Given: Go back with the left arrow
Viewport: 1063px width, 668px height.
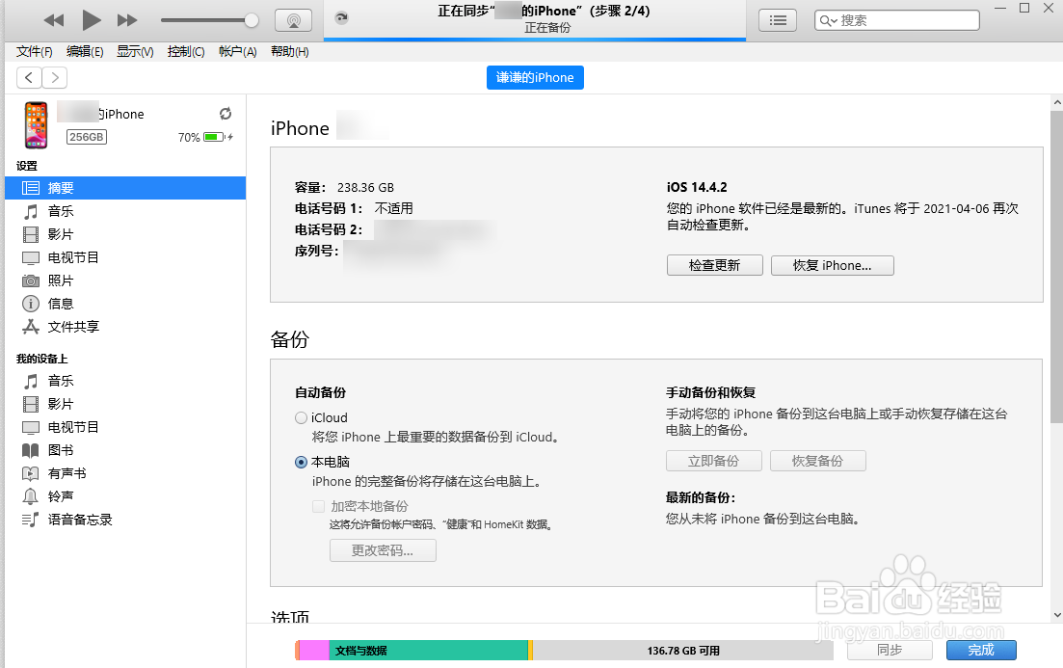Looking at the screenshot, I should (29, 77).
